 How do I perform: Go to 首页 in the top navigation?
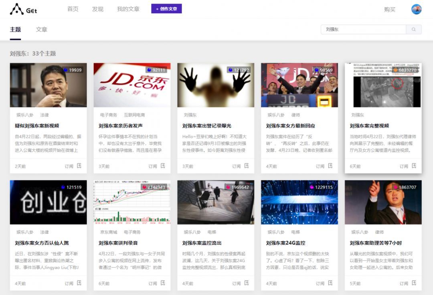tap(73, 9)
